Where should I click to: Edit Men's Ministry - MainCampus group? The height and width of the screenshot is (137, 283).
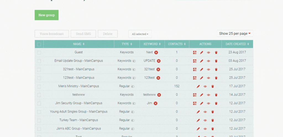198,86
